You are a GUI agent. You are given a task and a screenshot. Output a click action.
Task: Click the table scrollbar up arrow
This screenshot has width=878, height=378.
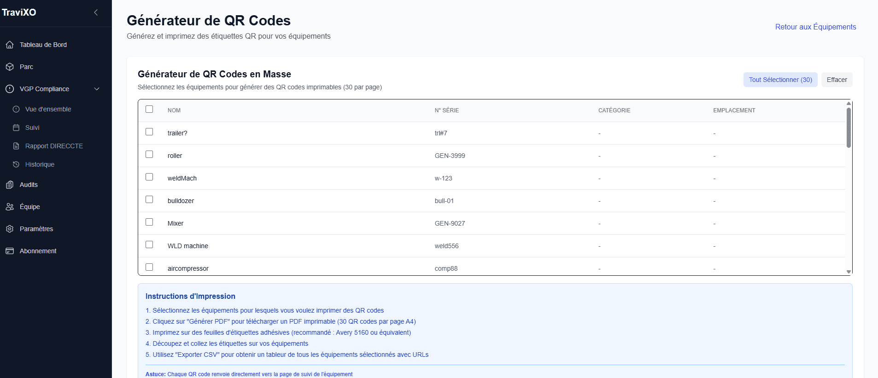[849, 104]
